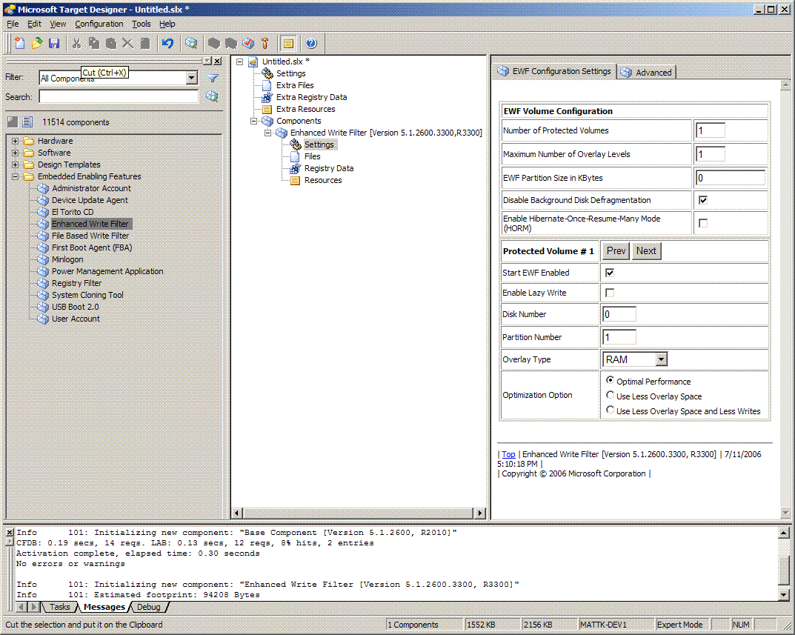Start a component search
Viewport: 795px width, 635px height.
(x=211, y=96)
